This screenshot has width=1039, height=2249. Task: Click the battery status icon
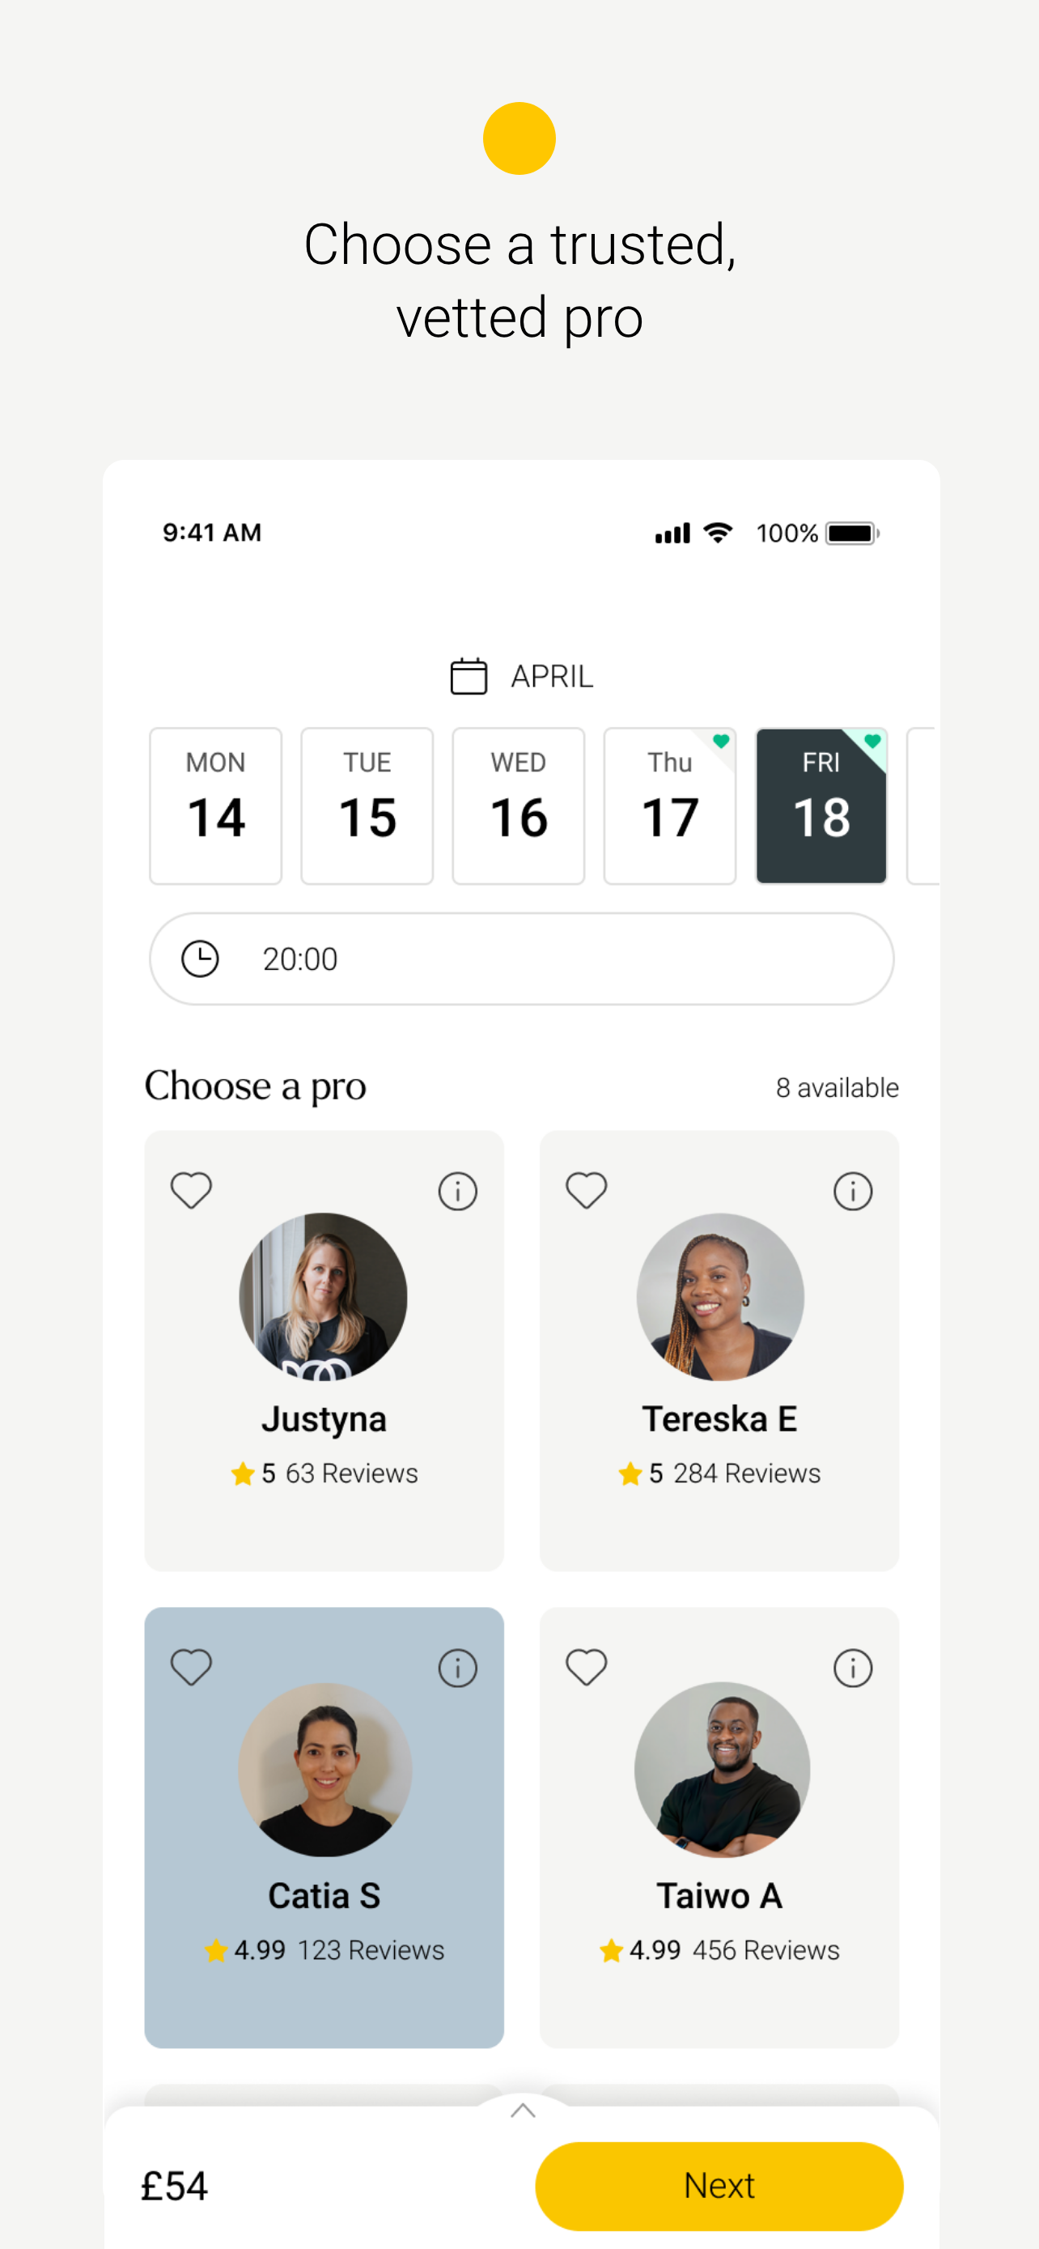point(852,534)
